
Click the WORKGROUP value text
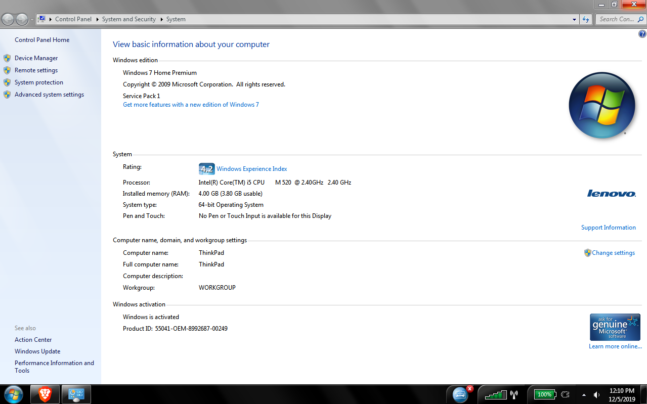point(217,288)
